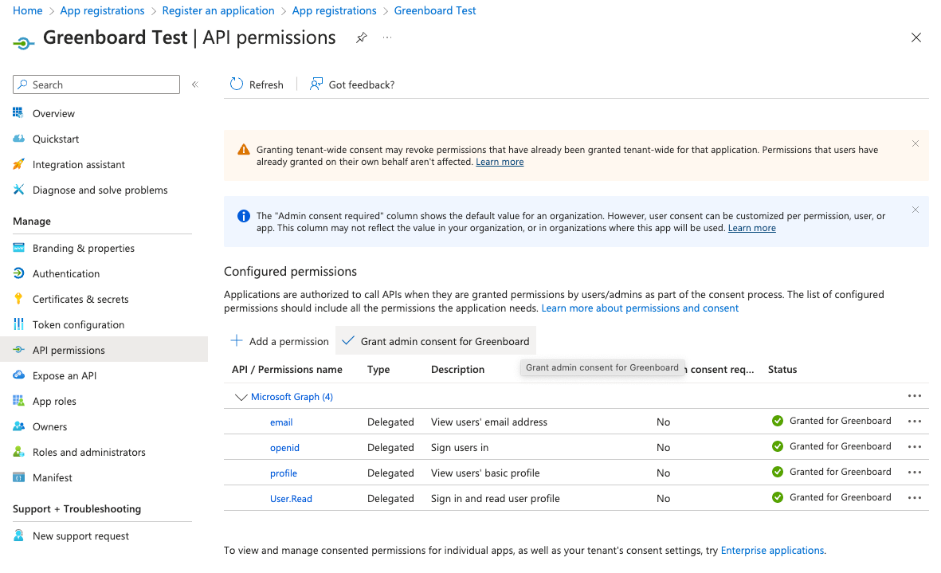Click the orange warning triangle icon
Viewport: 941px width, 573px height.
pyautogui.click(x=244, y=149)
